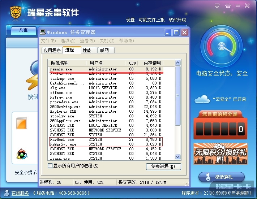The image size is (257, 199).
Task: Click the 无限积分换好礼 banner
Action: pos(220,153)
